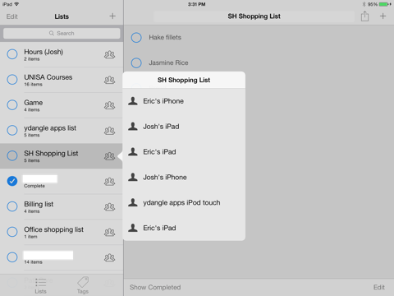Tap the sharing people icon on SH Shopping List
This screenshot has height=296, width=394.
109,156
